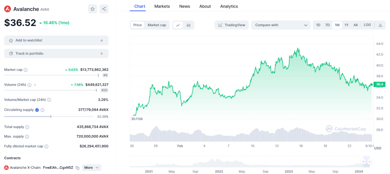Click Add to watchlist button
The height and width of the screenshot is (174, 390).
[x=56, y=40]
